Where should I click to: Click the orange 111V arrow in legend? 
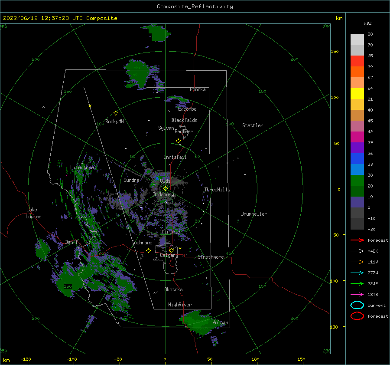(357, 262)
